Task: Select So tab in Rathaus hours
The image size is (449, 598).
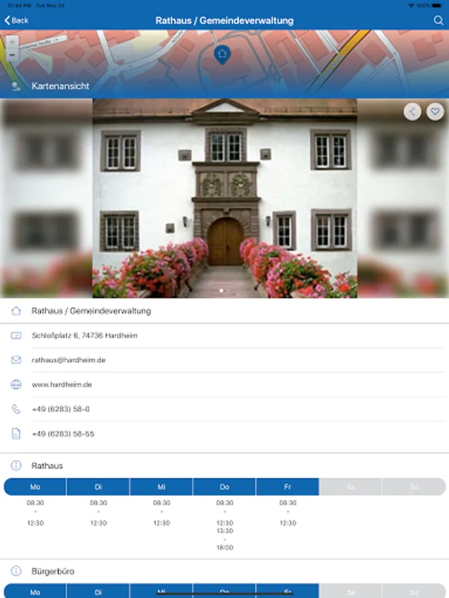Action: 414,487
